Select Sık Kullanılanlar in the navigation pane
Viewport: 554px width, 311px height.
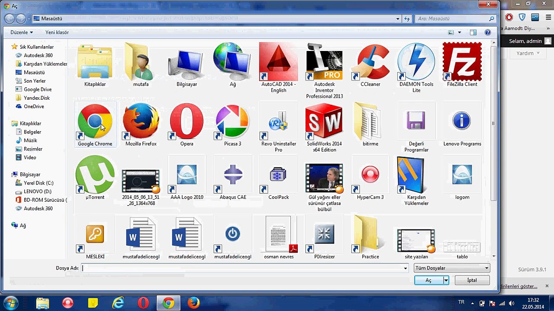pos(36,47)
